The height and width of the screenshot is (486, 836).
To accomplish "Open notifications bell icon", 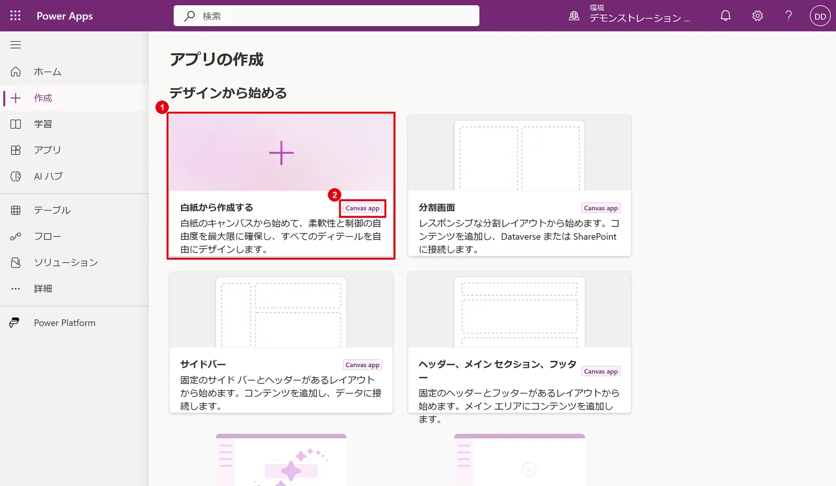I will point(726,16).
